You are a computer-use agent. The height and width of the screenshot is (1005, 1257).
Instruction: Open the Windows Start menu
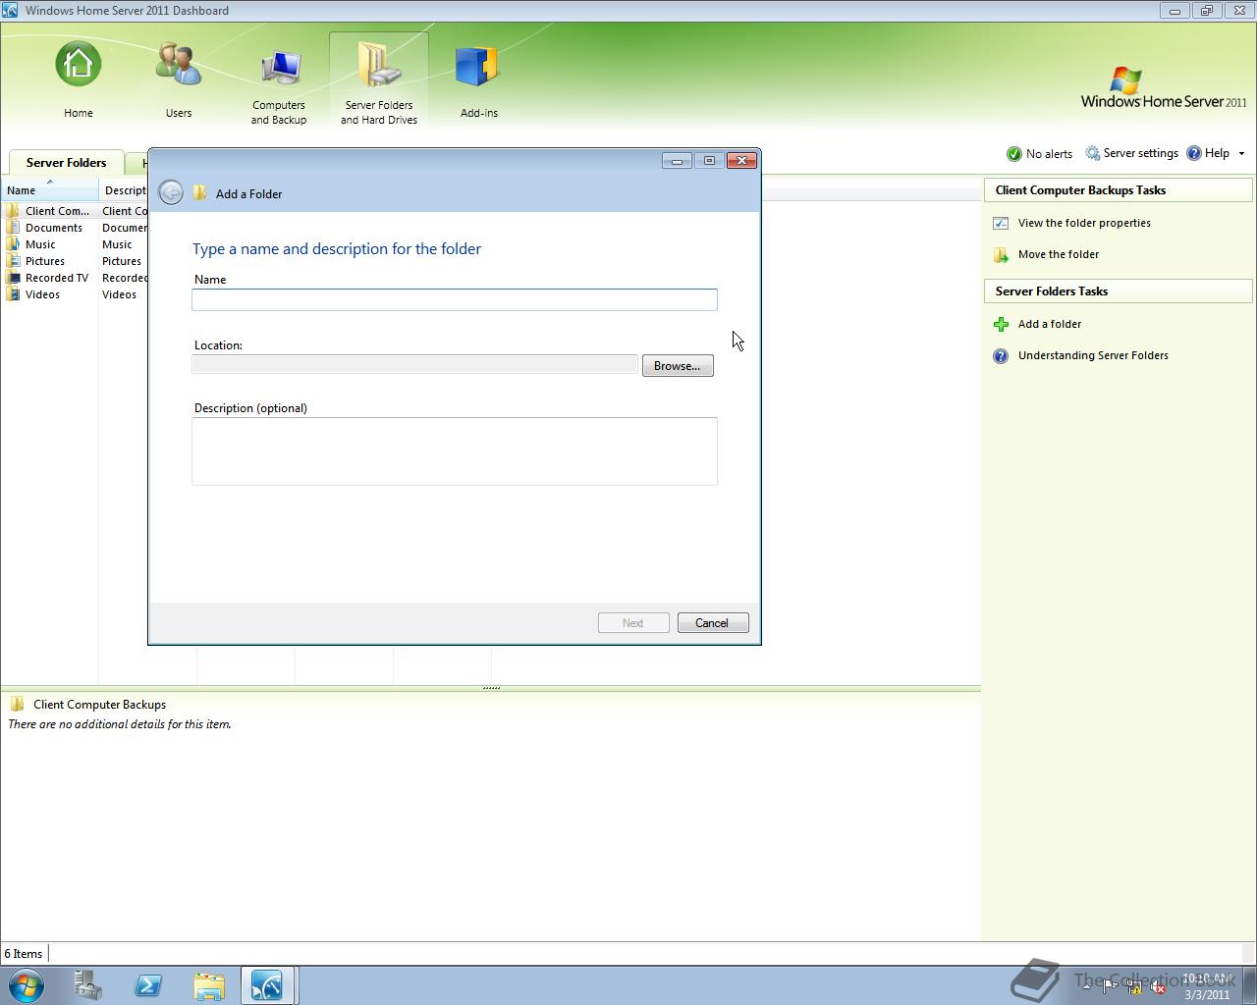[x=27, y=985]
